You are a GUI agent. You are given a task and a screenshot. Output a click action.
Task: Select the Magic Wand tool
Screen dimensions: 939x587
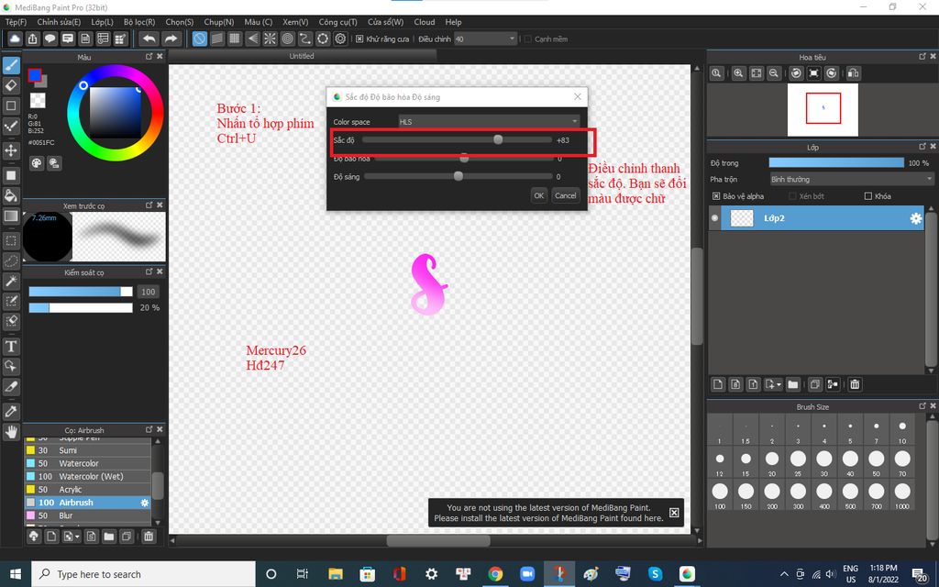point(11,281)
